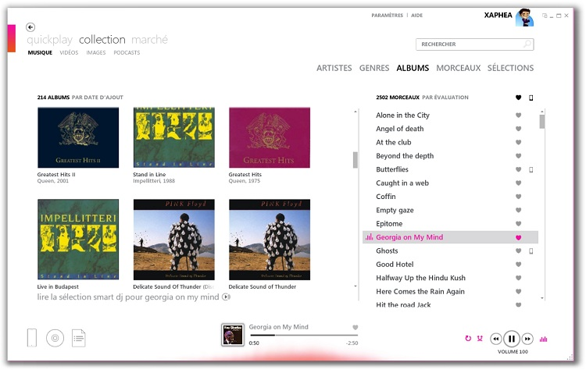The height and width of the screenshot is (373, 586).
Task: Switch to SÉLECTIONS view
Action: pos(510,68)
